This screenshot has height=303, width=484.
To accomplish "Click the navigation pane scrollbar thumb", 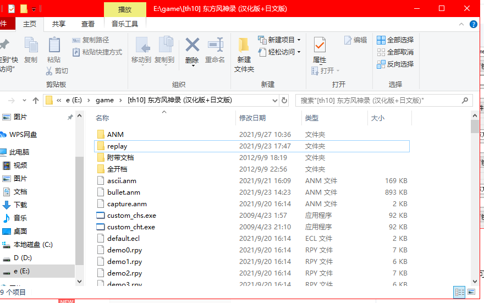I will pos(79,211).
